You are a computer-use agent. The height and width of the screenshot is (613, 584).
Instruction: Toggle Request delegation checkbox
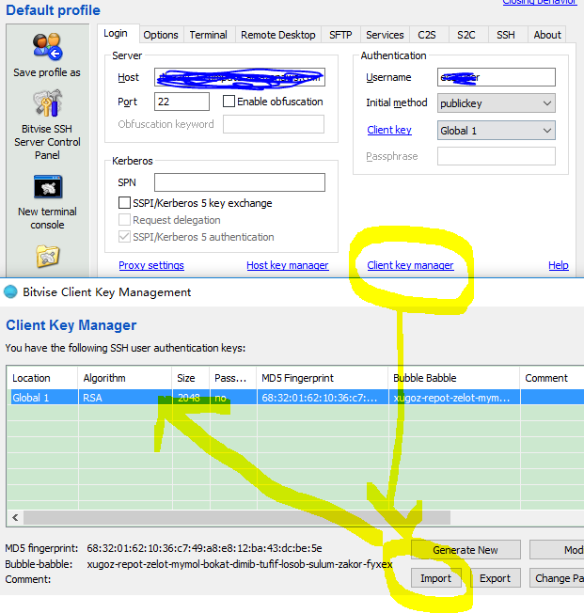pyautogui.click(x=124, y=220)
